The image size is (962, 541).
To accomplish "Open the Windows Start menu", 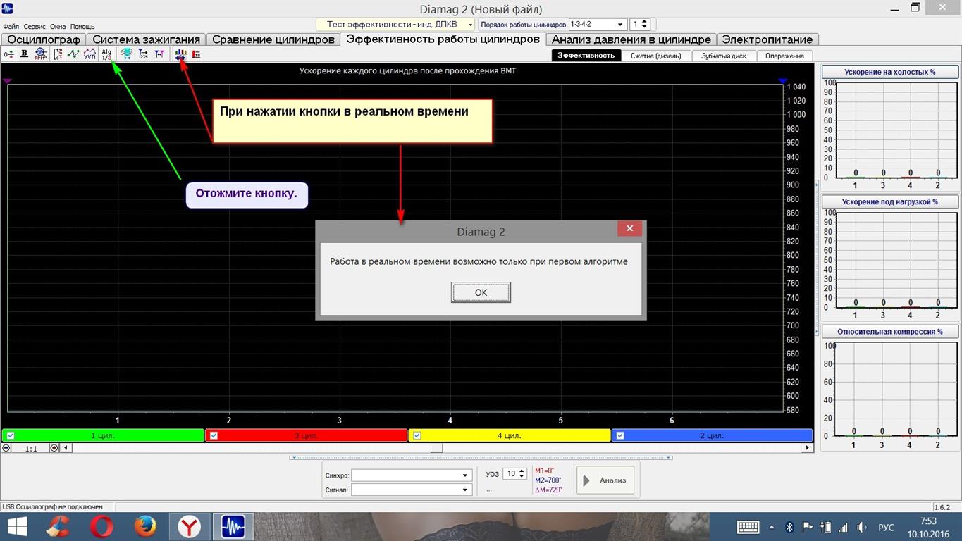I will (x=17, y=527).
